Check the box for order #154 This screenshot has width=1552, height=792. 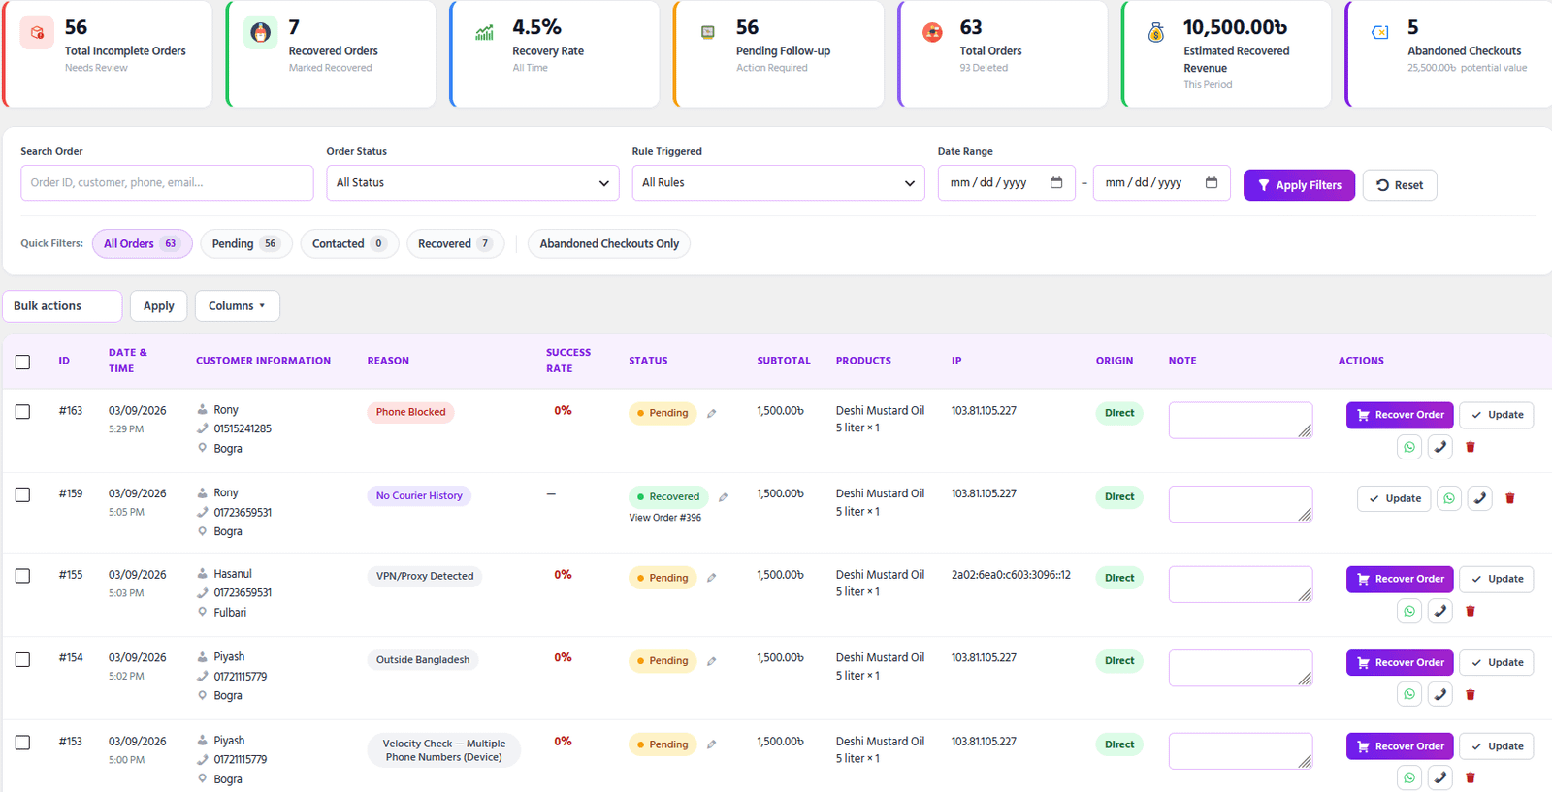pyautogui.click(x=23, y=659)
